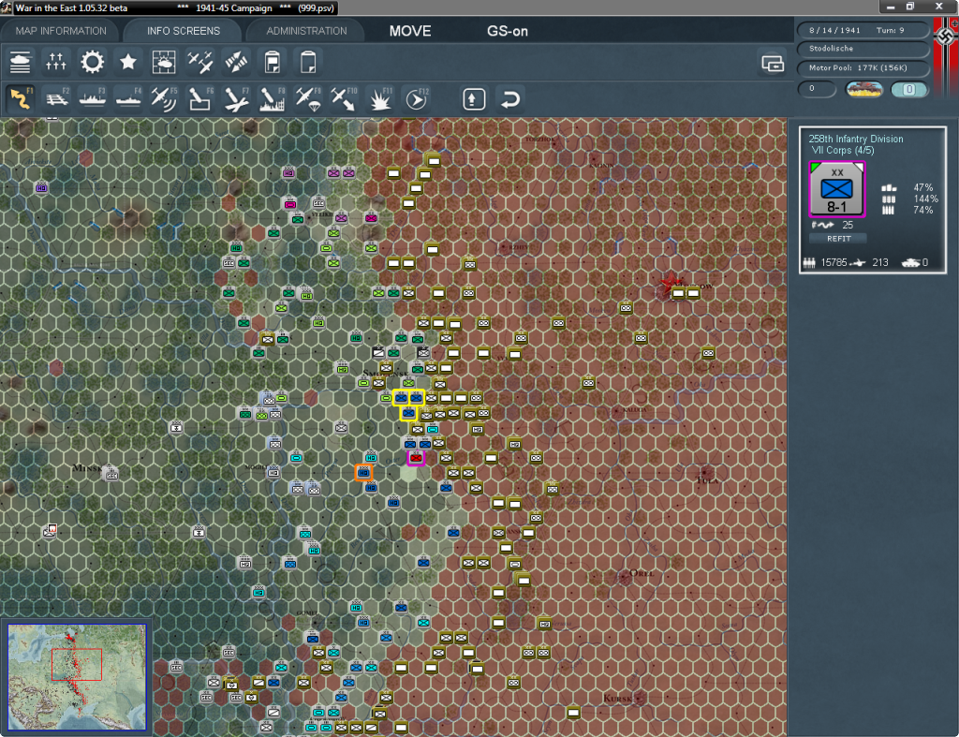Open the losses screen with cross markers
The width and height of the screenshot is (959, 737).
tap(55, 62)
